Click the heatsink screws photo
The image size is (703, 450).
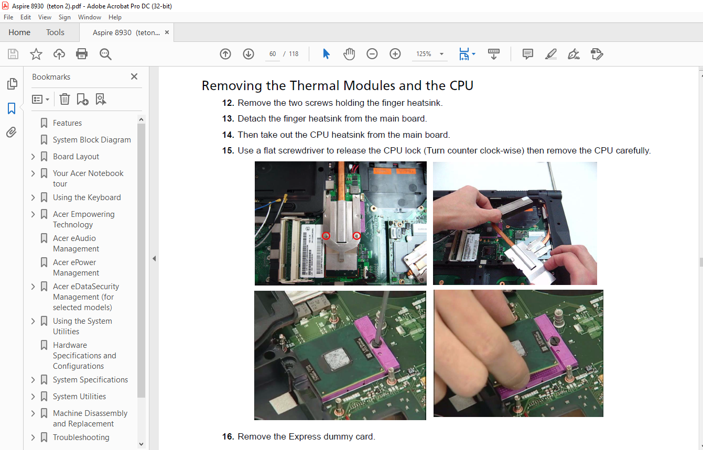coord(340,223)
